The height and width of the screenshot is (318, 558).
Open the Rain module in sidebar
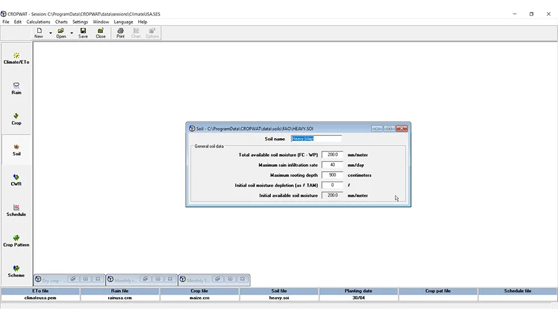(x=16, y=88)
